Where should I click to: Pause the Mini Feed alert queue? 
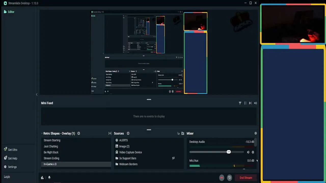click(x=245, y=103)
